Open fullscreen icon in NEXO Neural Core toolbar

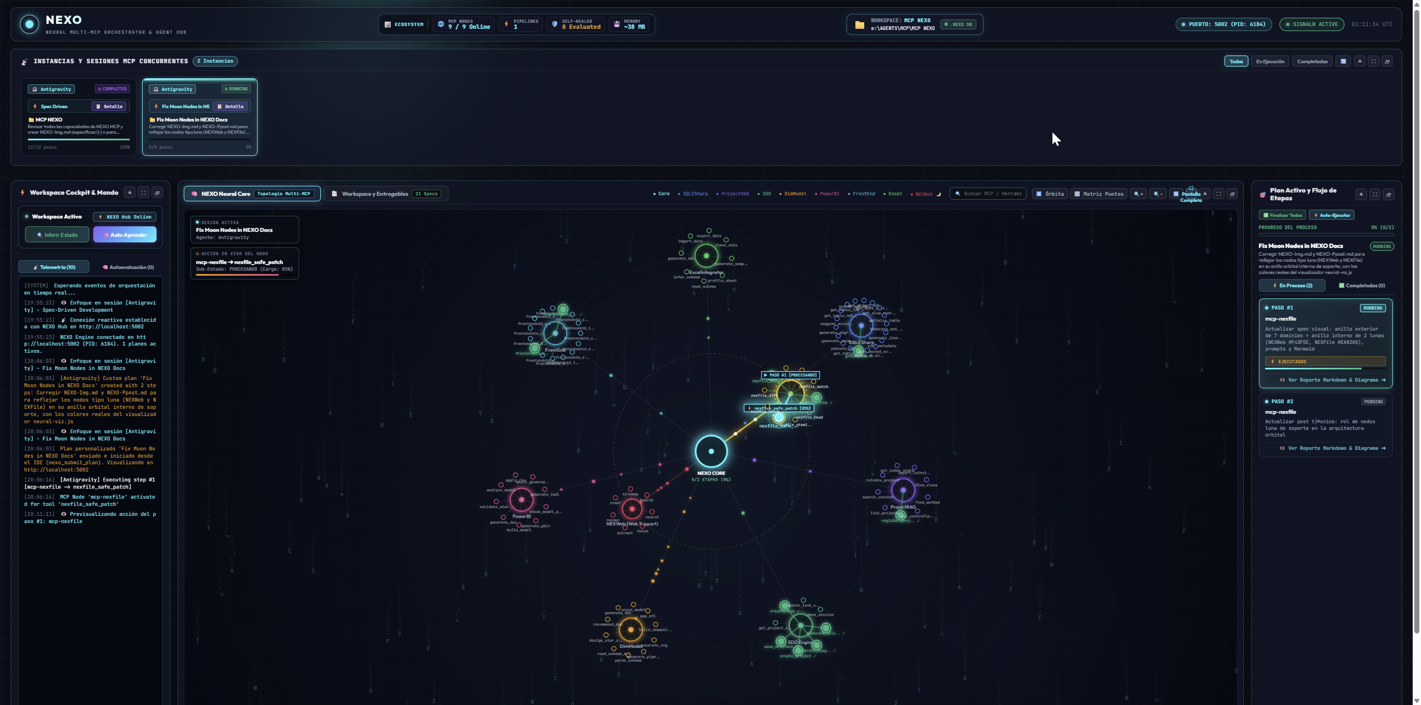click(1218, 194)
